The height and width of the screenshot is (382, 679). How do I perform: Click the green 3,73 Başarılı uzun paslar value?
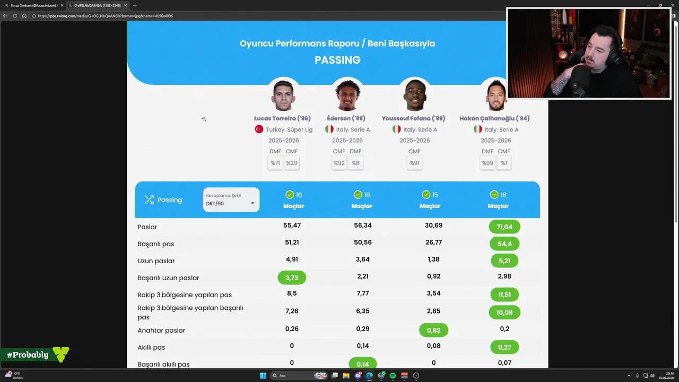pyautogui.click(x=292, y=278)
